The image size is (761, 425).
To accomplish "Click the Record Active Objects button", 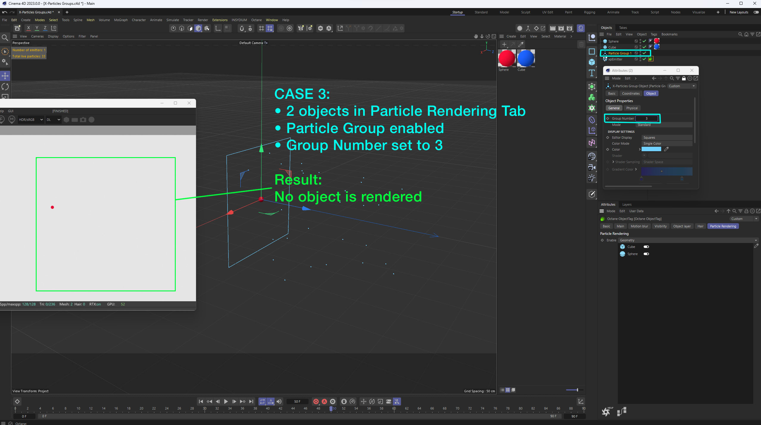I will coord(316,401).
